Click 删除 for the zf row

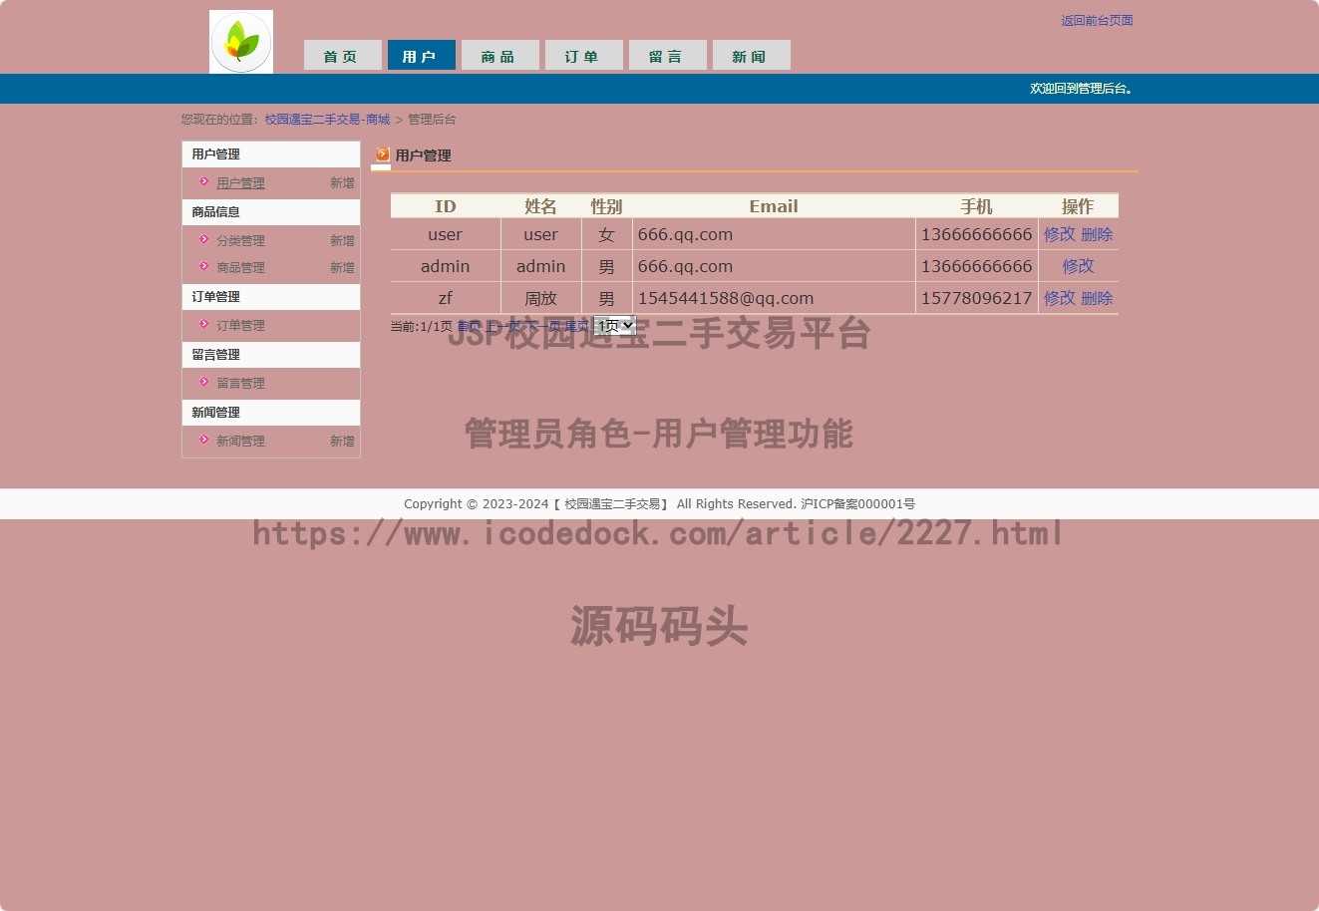[x=1097, y=298]
